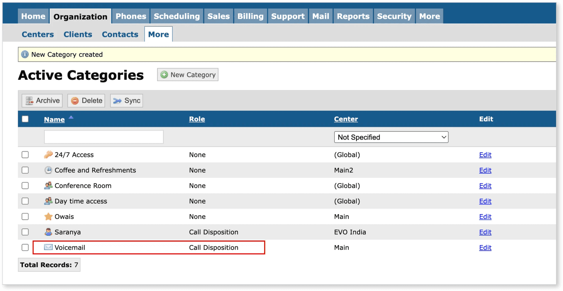Sort by the Name column header
The image size is (563, 291).
54,119
